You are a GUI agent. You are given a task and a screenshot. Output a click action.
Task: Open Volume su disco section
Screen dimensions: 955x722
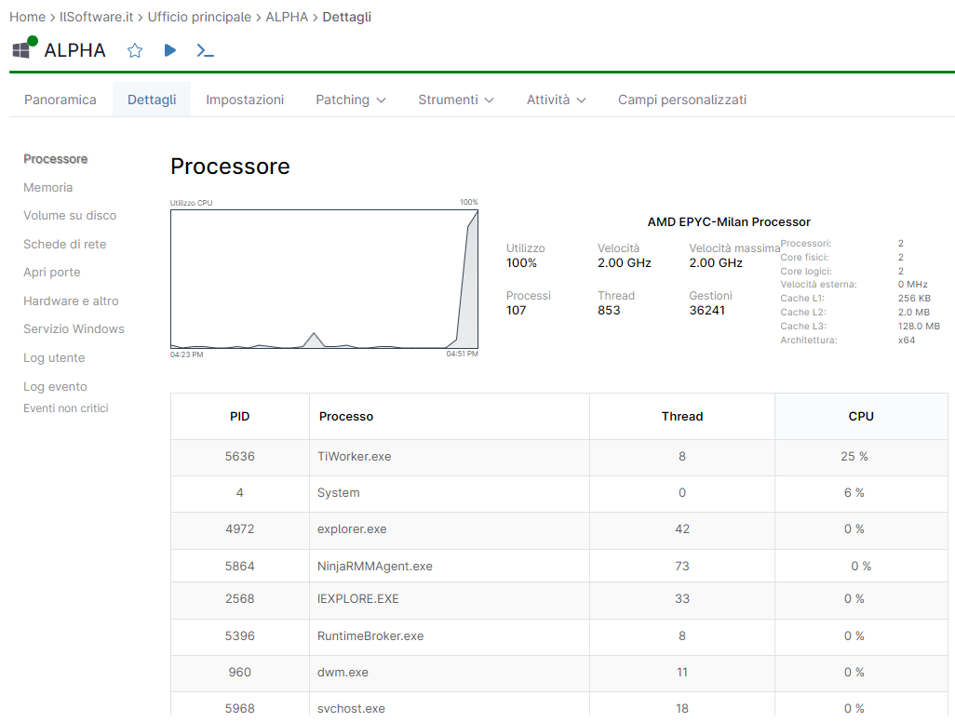pyautogui.click(x=70, y=216)
